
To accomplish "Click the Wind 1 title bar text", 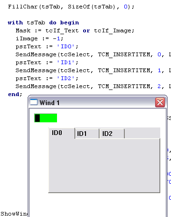I will coord(50,103).
